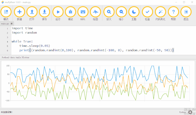The width and height of the screenshot is (196, 115).
Task: Open the Mode (模式) selector
Action: click(x=6, y=12)
